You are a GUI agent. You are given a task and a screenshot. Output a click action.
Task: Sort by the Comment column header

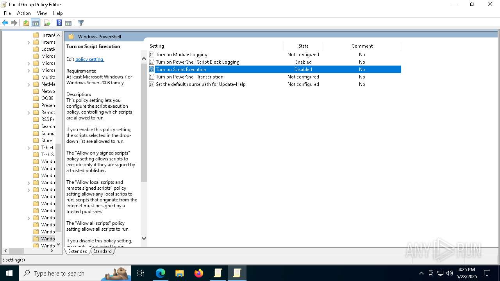click(x=362, y=46)
